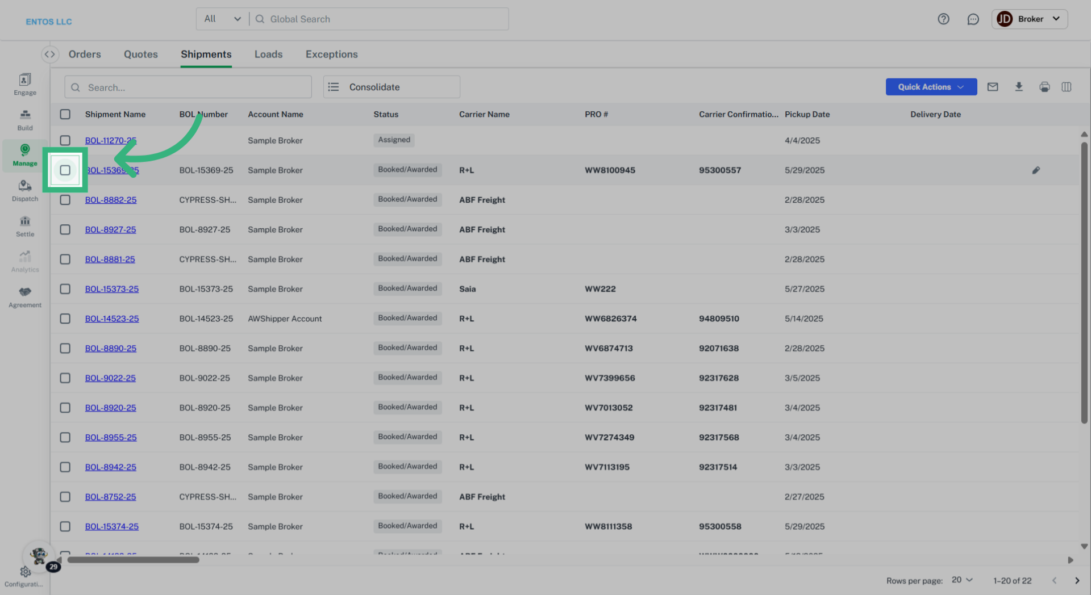Screen dimensions: 1091x595
Task: Click the download icon in toolbar
Action: pyautogui.click(x=1018, y=87)
